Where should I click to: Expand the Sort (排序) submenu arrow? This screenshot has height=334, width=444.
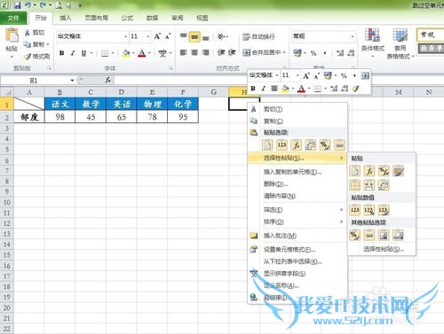tap(341, 221)
